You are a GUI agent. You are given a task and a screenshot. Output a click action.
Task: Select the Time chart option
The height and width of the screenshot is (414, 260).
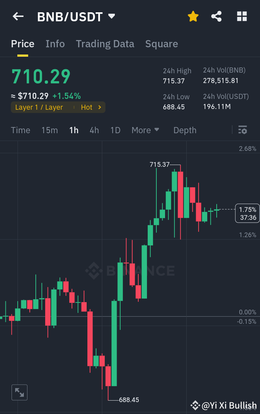[x=21, y=130]
